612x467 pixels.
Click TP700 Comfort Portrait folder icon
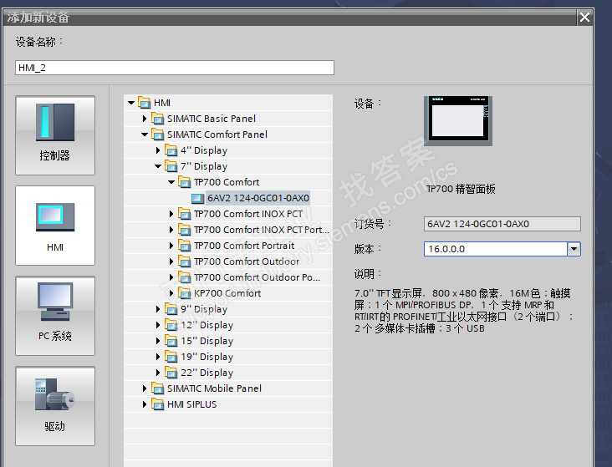pyautogui.click(x=185, y=246)
